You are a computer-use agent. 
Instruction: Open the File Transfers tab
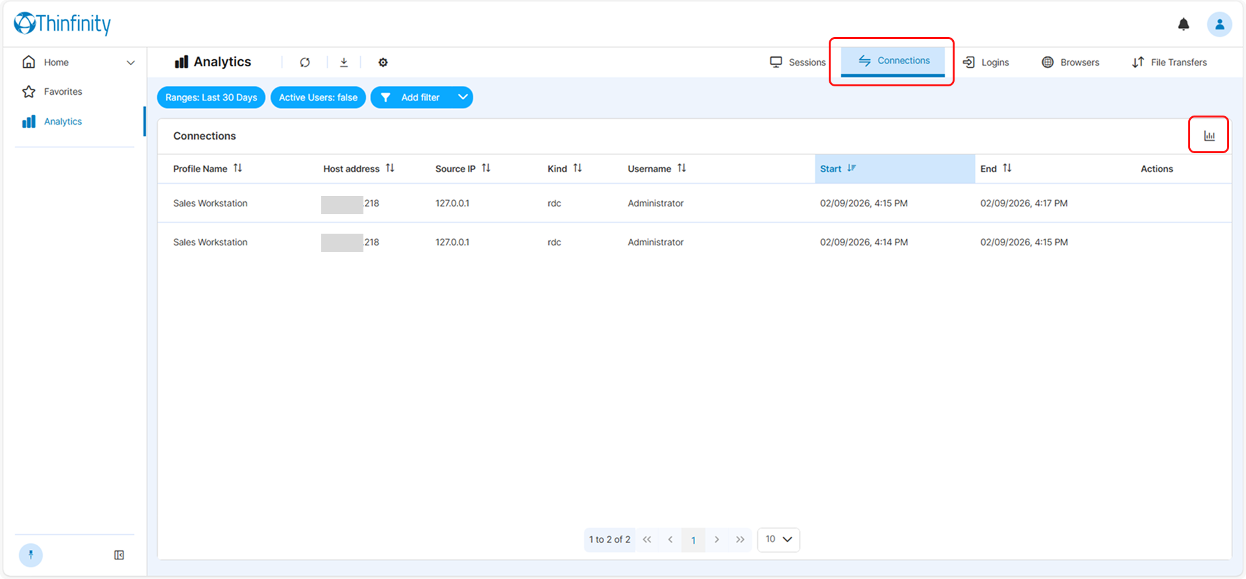(x=1169, y=62)
